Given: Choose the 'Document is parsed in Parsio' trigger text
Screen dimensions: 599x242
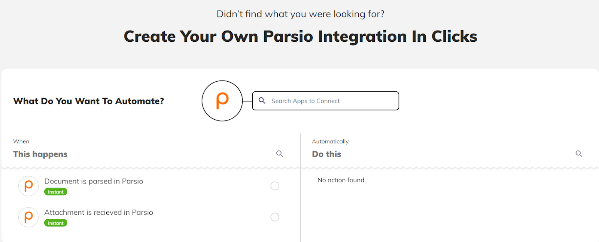Looking at the screenshot, I should pos(94,181).
